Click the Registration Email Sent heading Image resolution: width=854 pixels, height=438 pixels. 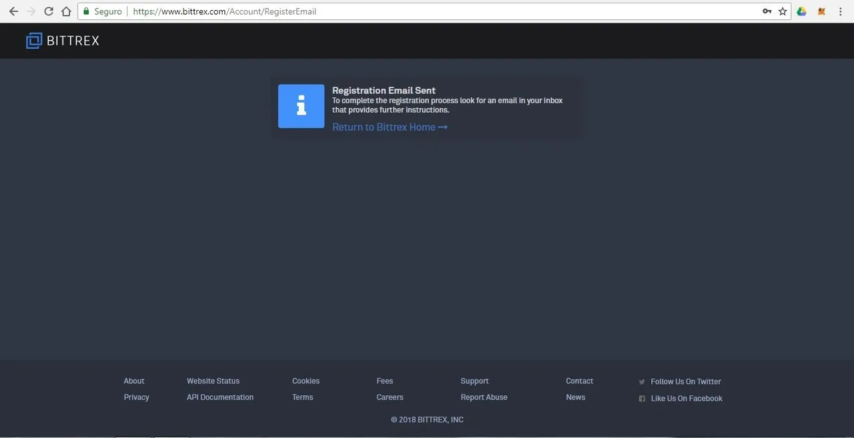pos(384,91)
